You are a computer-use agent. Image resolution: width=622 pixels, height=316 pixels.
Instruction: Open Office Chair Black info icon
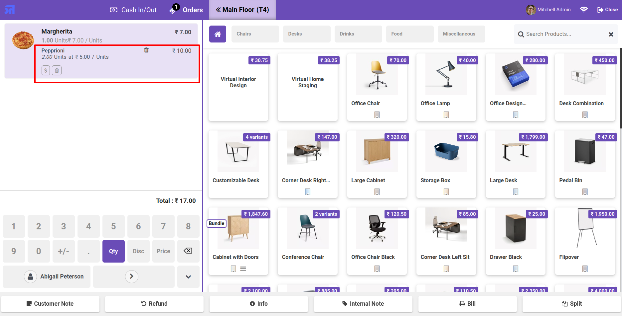coord(377,269)
